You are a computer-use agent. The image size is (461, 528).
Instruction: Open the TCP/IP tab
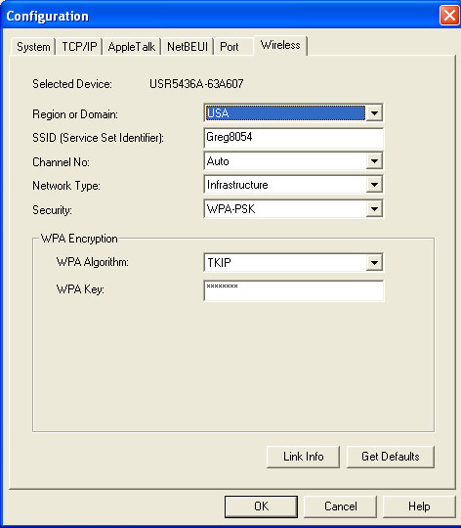click(x=79, y=47)
